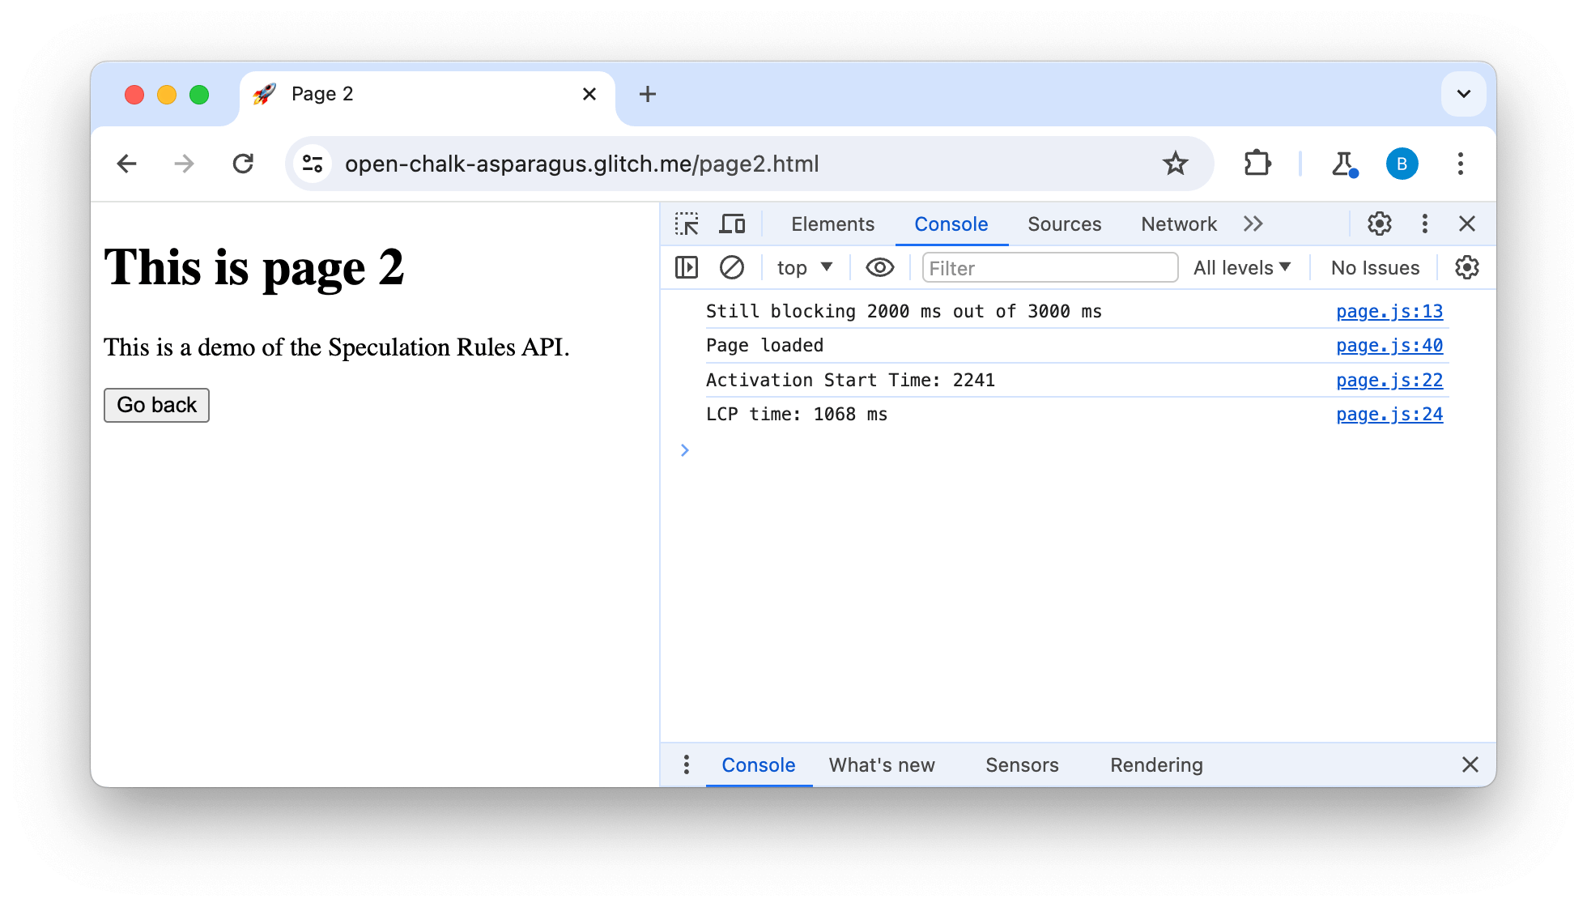This screenshot has width=1587, height=907.
Task: Click the page.js:40 link
Action: (x=1389, y=346)
